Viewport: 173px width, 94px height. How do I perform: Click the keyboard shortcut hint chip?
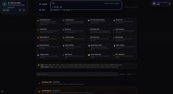(x=56, y=7)
